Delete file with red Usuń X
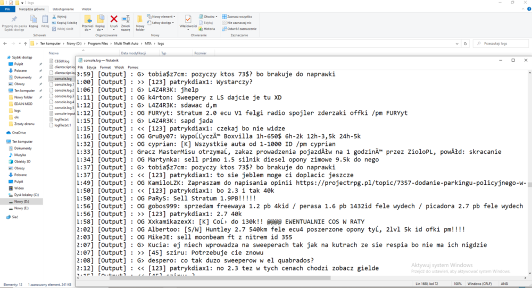Viewport: 532px width, 288px height. [114, 21]
